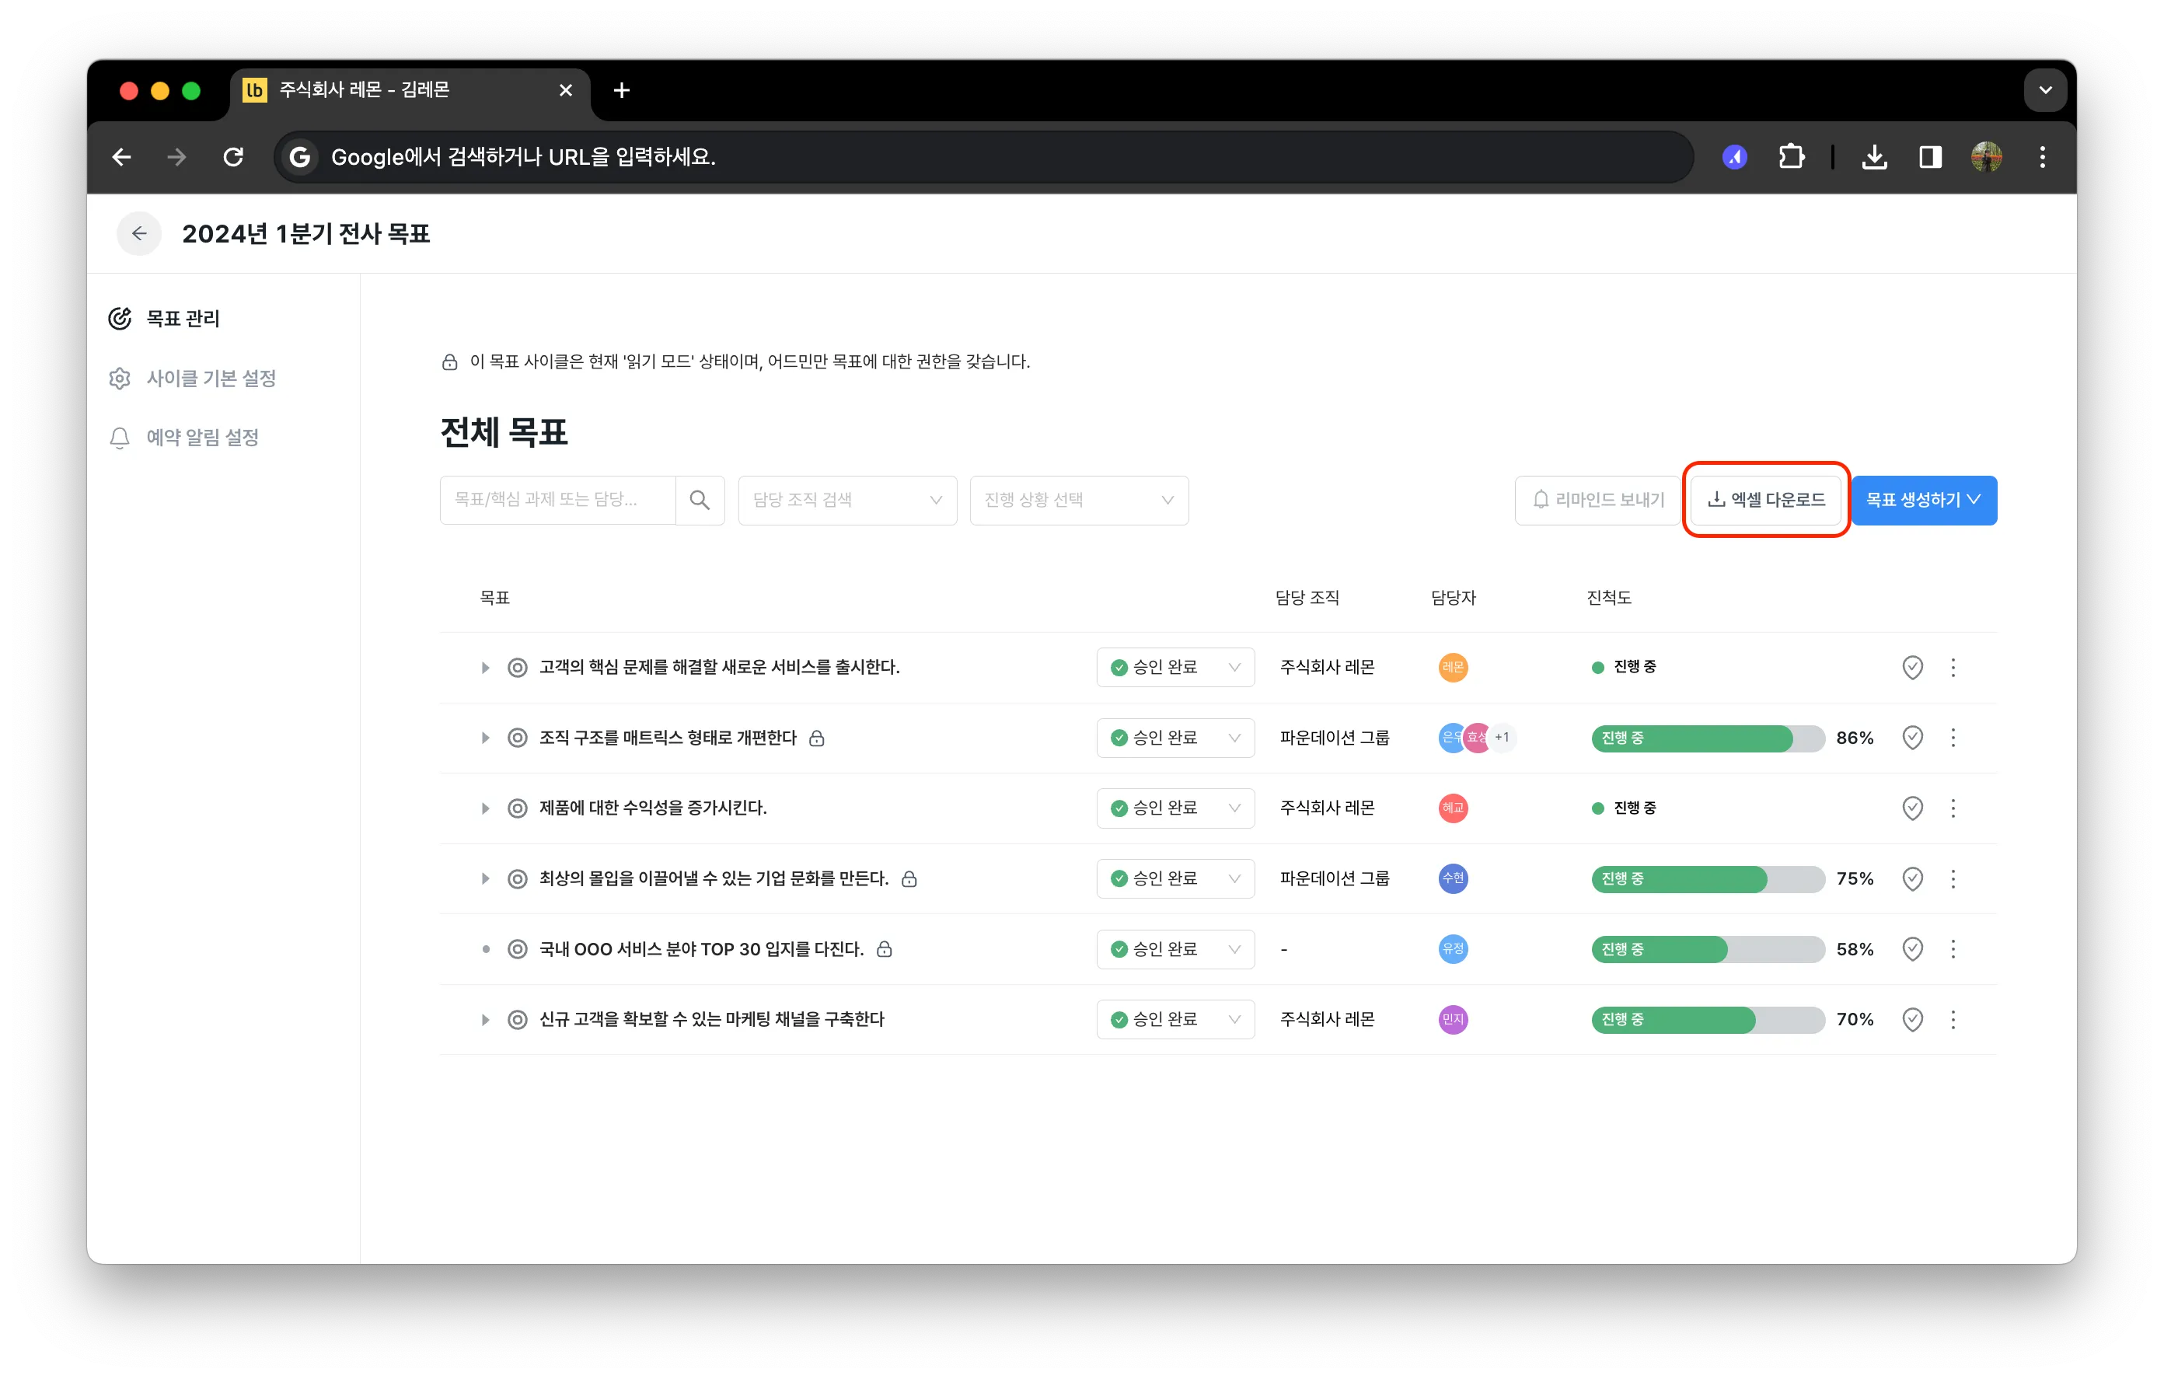
Task: Expand the 고객의 핵심 문제를 해결할 goal row
Action: click(485, 667)
